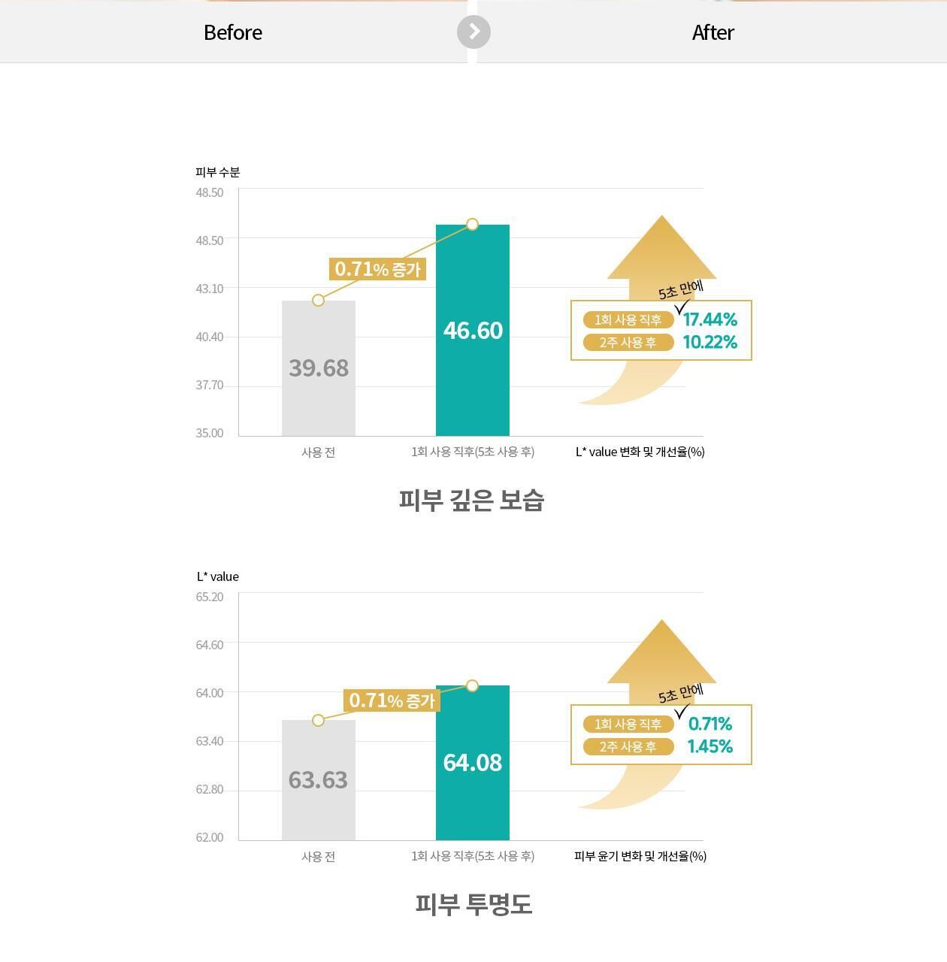Click the circle marker atop the 64.08 bar
Image resolution: width=947 pixels, height=962 pixels.
coord(472,685)
